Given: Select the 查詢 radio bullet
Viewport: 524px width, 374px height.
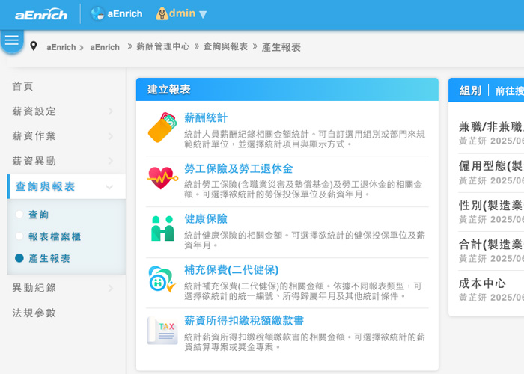Looking at the screenshot, I should [19, 215].
